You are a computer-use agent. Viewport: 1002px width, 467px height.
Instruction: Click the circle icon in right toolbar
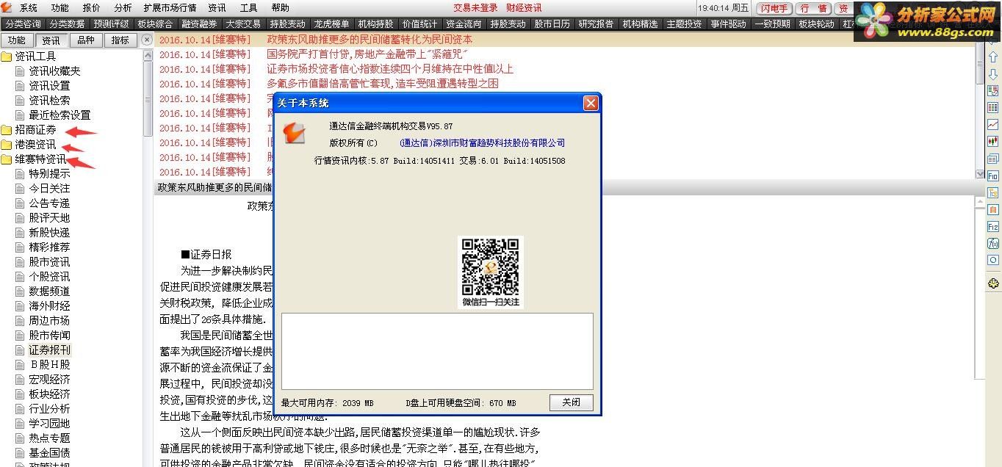tap(993, 260)
